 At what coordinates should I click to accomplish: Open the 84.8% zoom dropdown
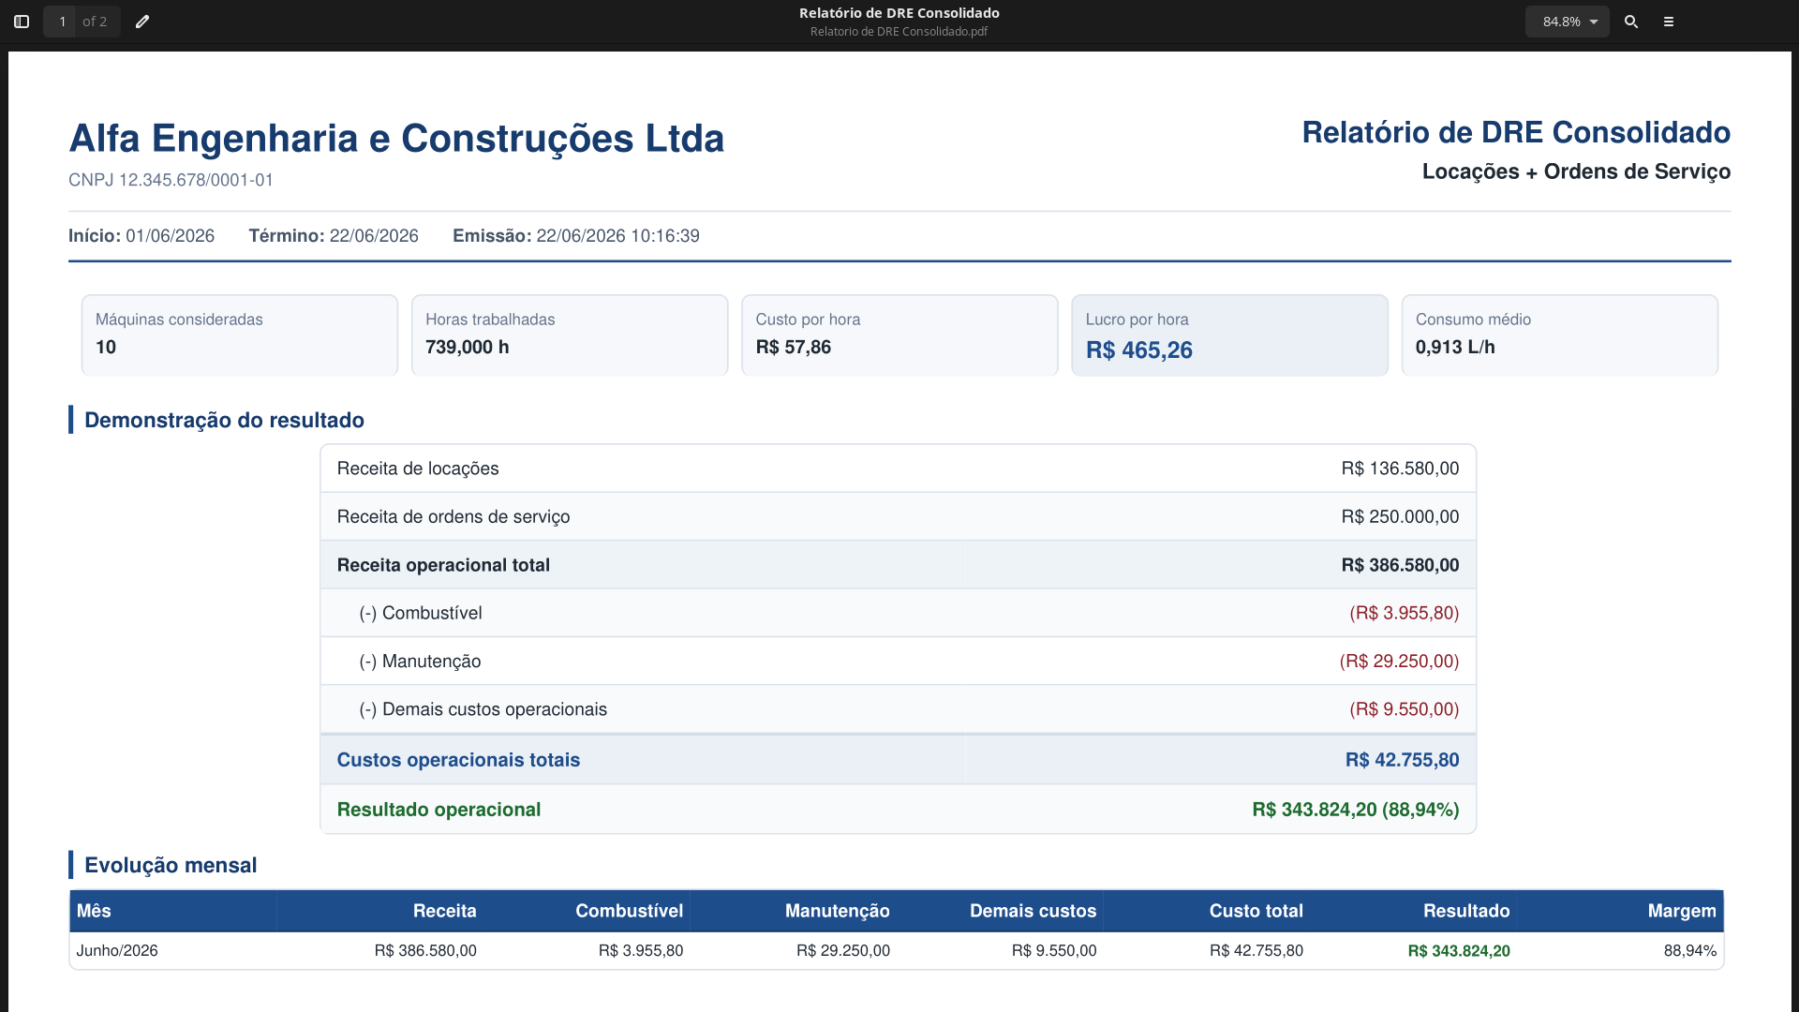tap(1568, 22)
